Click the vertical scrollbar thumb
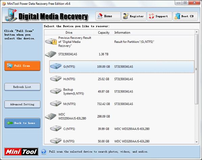 tap(197, 69)
